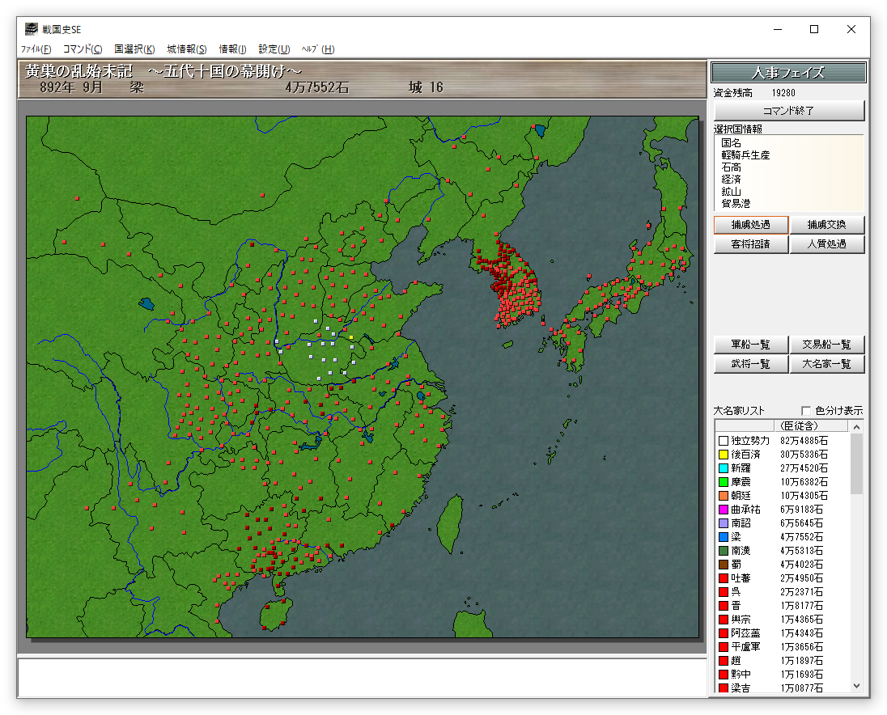Click the magenta 曲承祐 color icon

pos(723,510)
